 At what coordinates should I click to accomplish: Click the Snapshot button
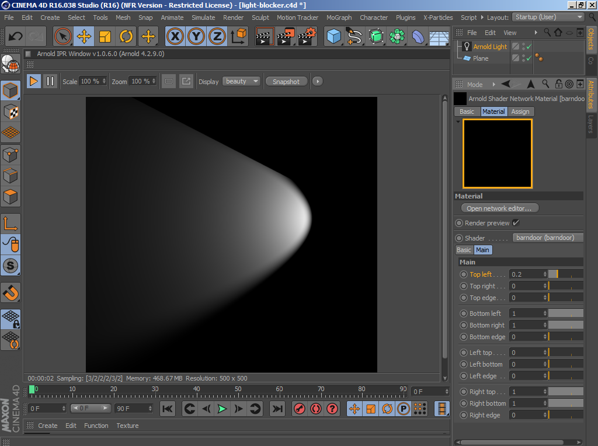286,82
